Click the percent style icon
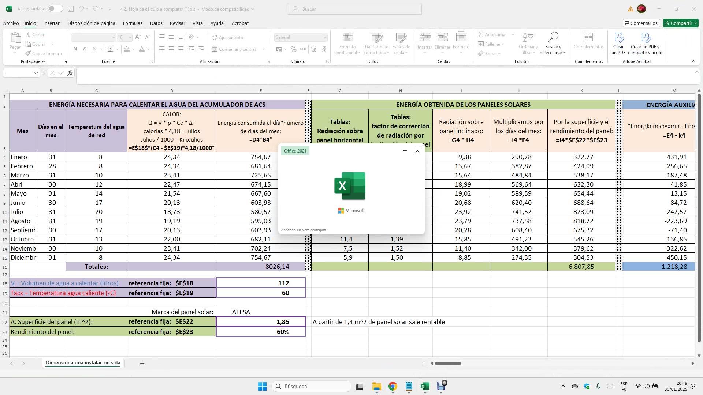This screenshot has height=395, width=703. coord(293,49)
